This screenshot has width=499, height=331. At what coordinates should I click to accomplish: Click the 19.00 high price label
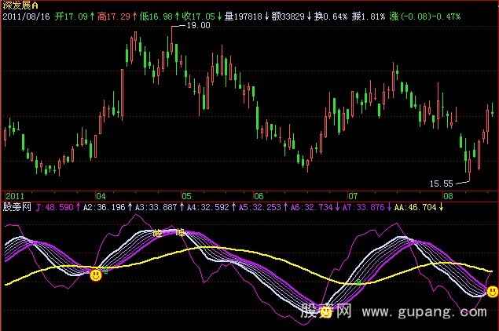pos(197,26)
